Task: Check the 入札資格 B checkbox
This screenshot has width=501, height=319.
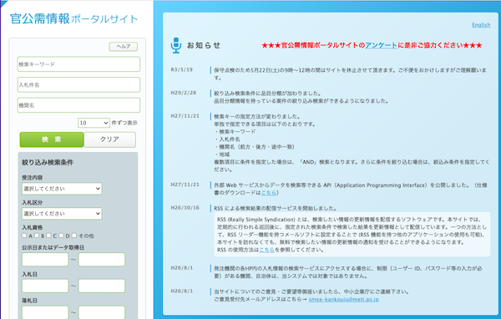Action: (37, 235)
